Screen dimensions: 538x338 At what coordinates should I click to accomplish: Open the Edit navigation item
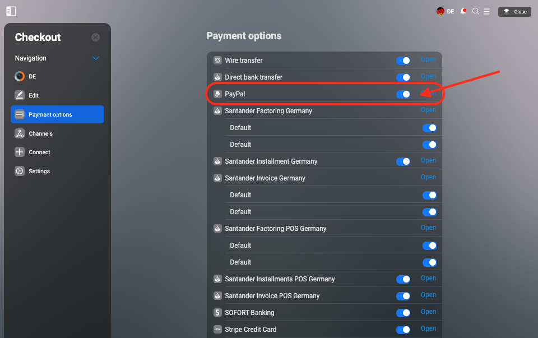pyautogui.click(x=57, y=95)
